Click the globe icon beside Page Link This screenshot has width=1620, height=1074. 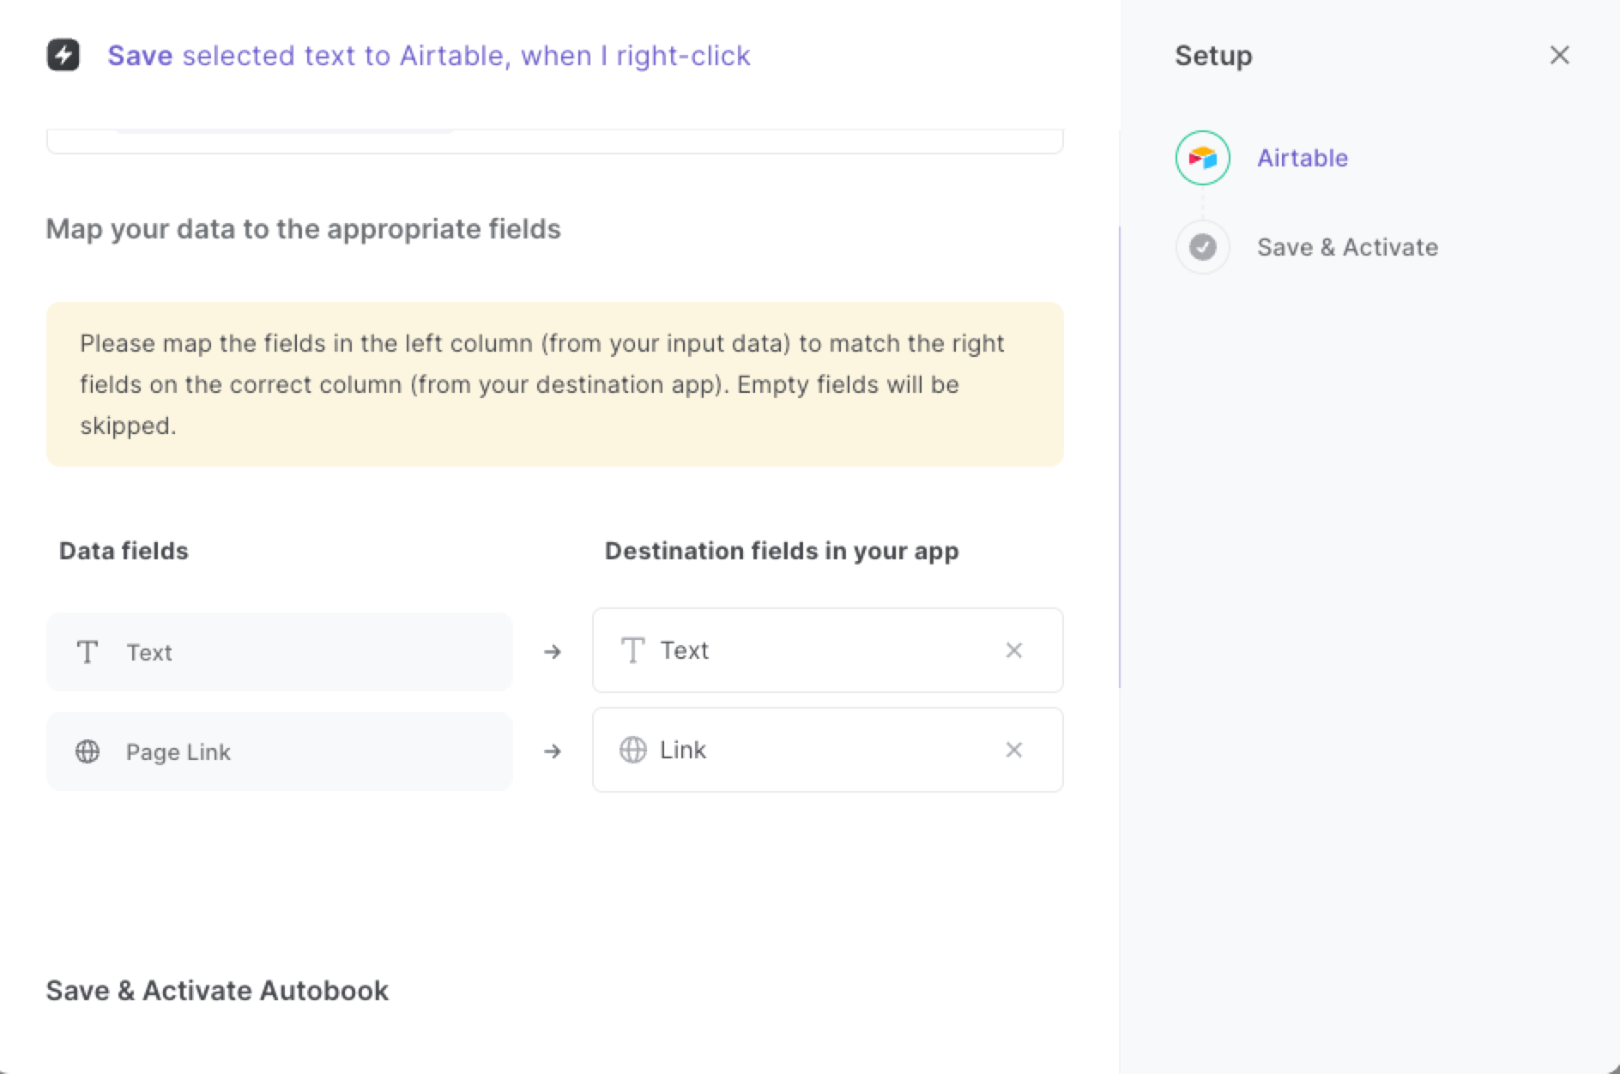point(88,751)
